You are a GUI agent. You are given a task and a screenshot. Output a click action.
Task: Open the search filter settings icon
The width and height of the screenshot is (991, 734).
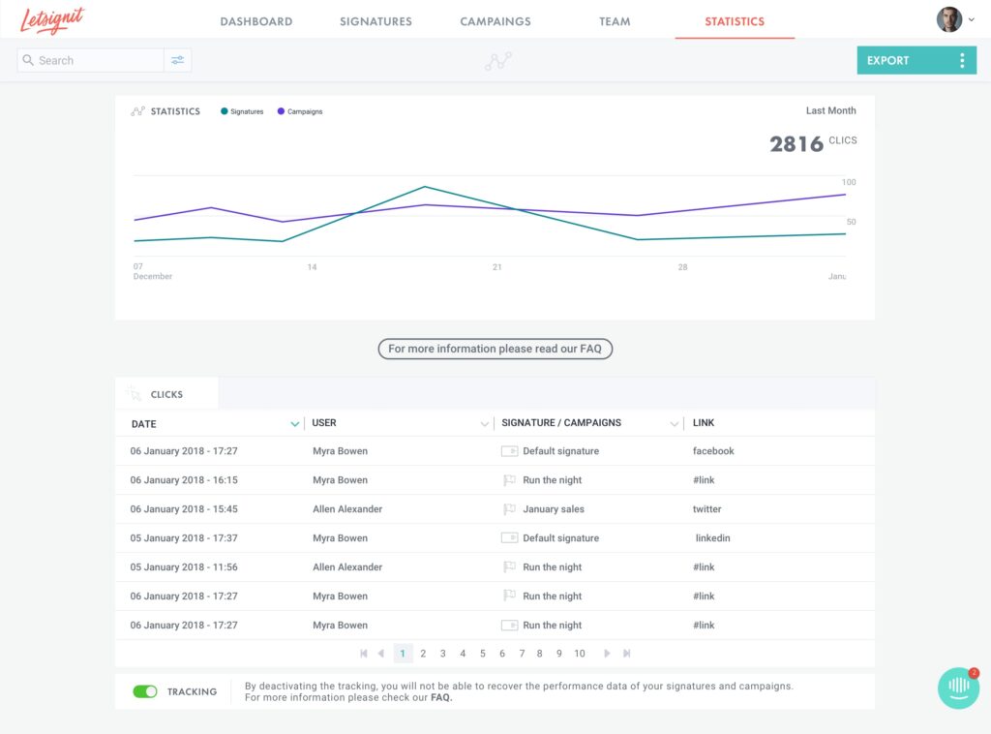tap(177, 60)
